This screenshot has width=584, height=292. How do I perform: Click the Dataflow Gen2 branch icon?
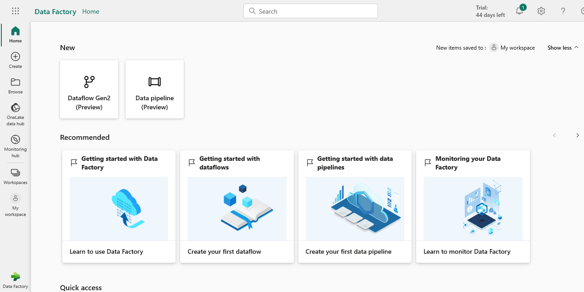click(89, 82)
